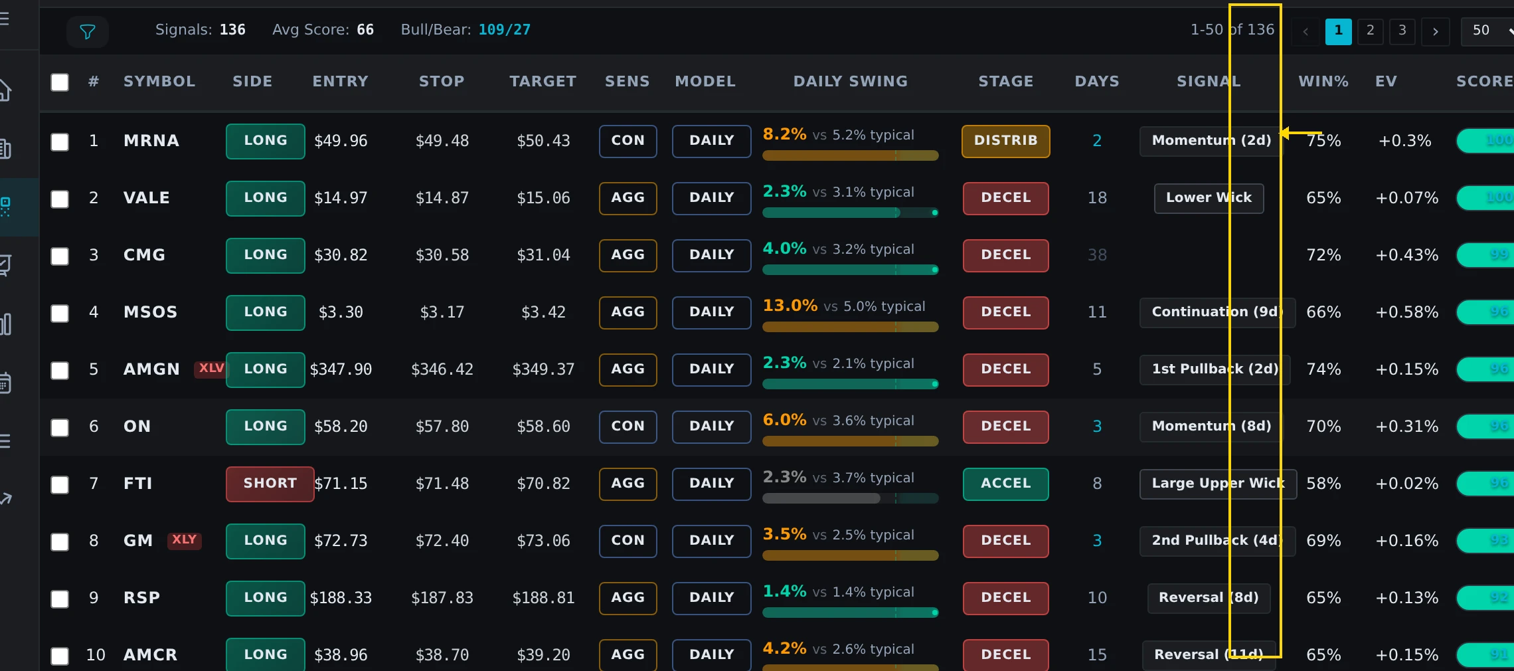This screenshot has height=671, width=1514.
Task: Go to Home in the sidebar
Action: (5, 90)
